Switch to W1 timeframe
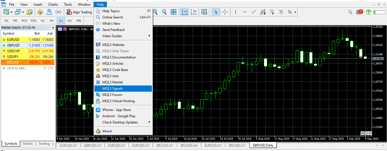 (70, 21)
